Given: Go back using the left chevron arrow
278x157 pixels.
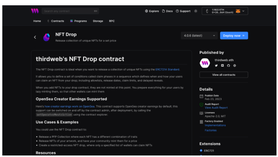Looking at the screenshot, I should coord(35,37).
